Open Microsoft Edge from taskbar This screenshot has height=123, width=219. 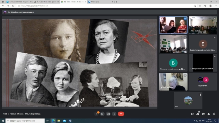click(x=53, y=121)
